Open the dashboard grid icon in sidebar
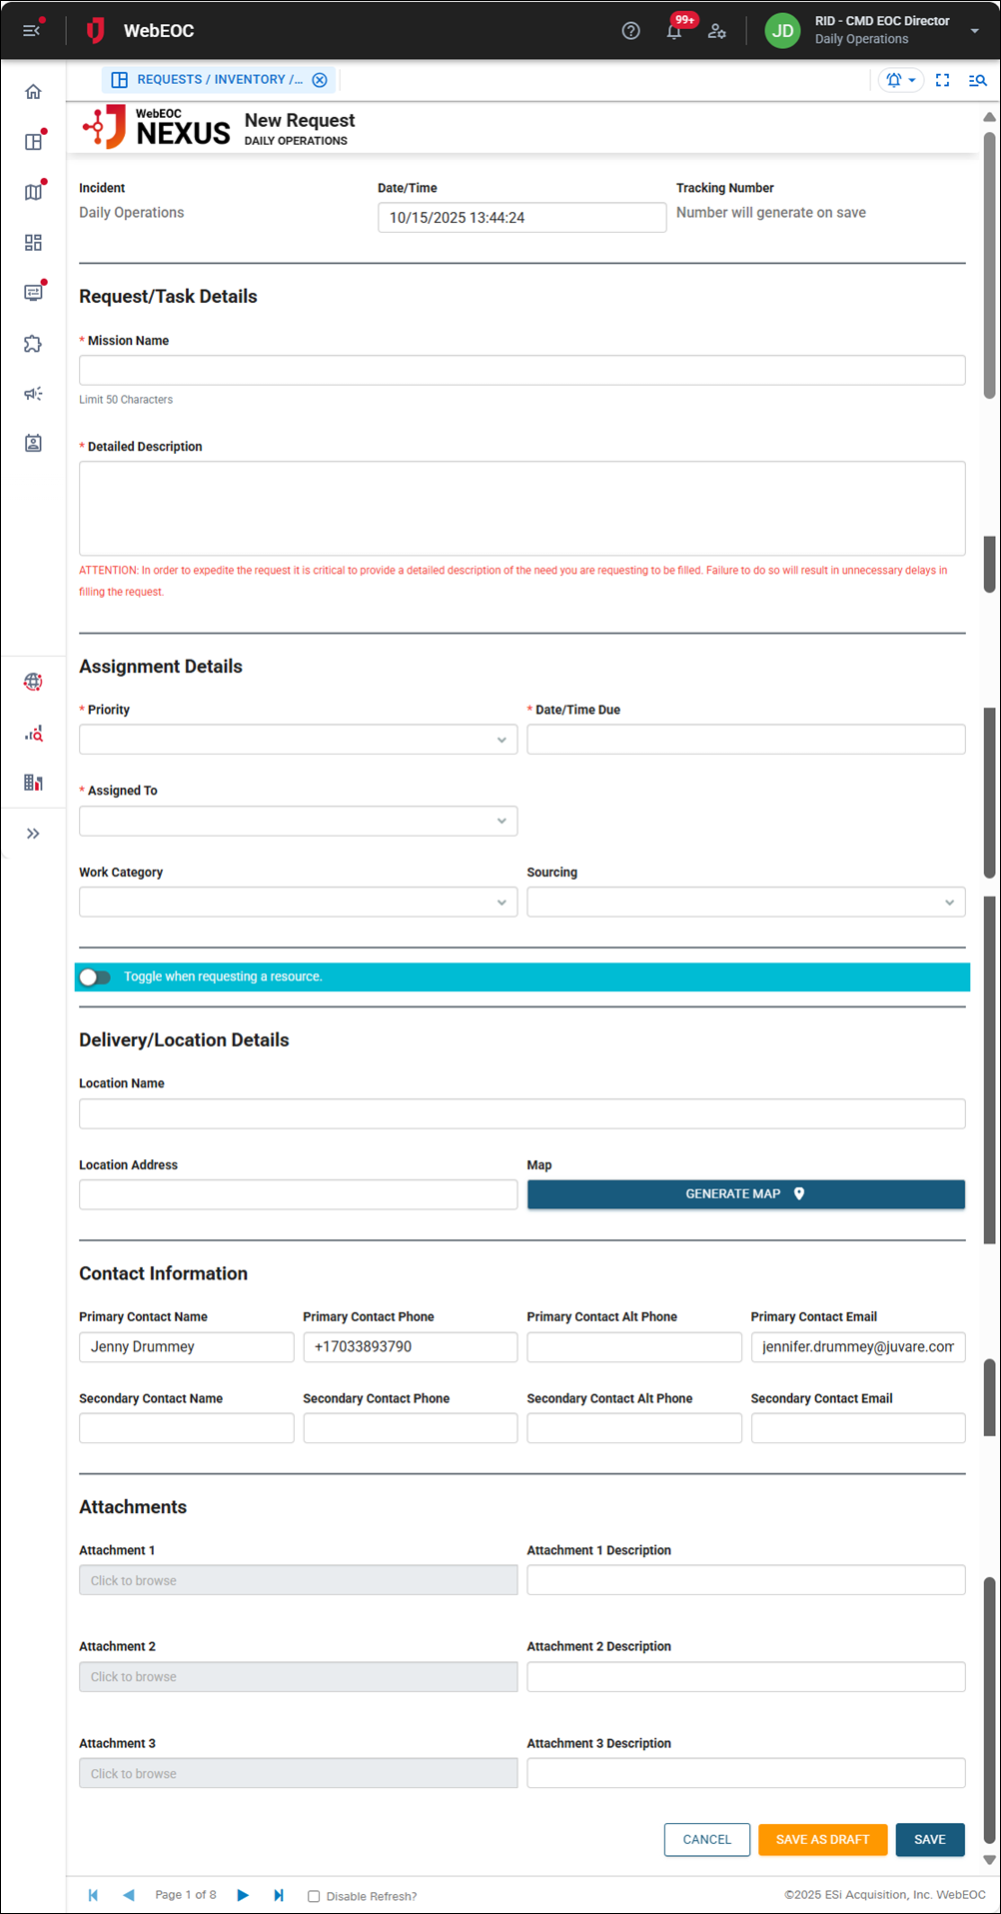 click(33, 243)
